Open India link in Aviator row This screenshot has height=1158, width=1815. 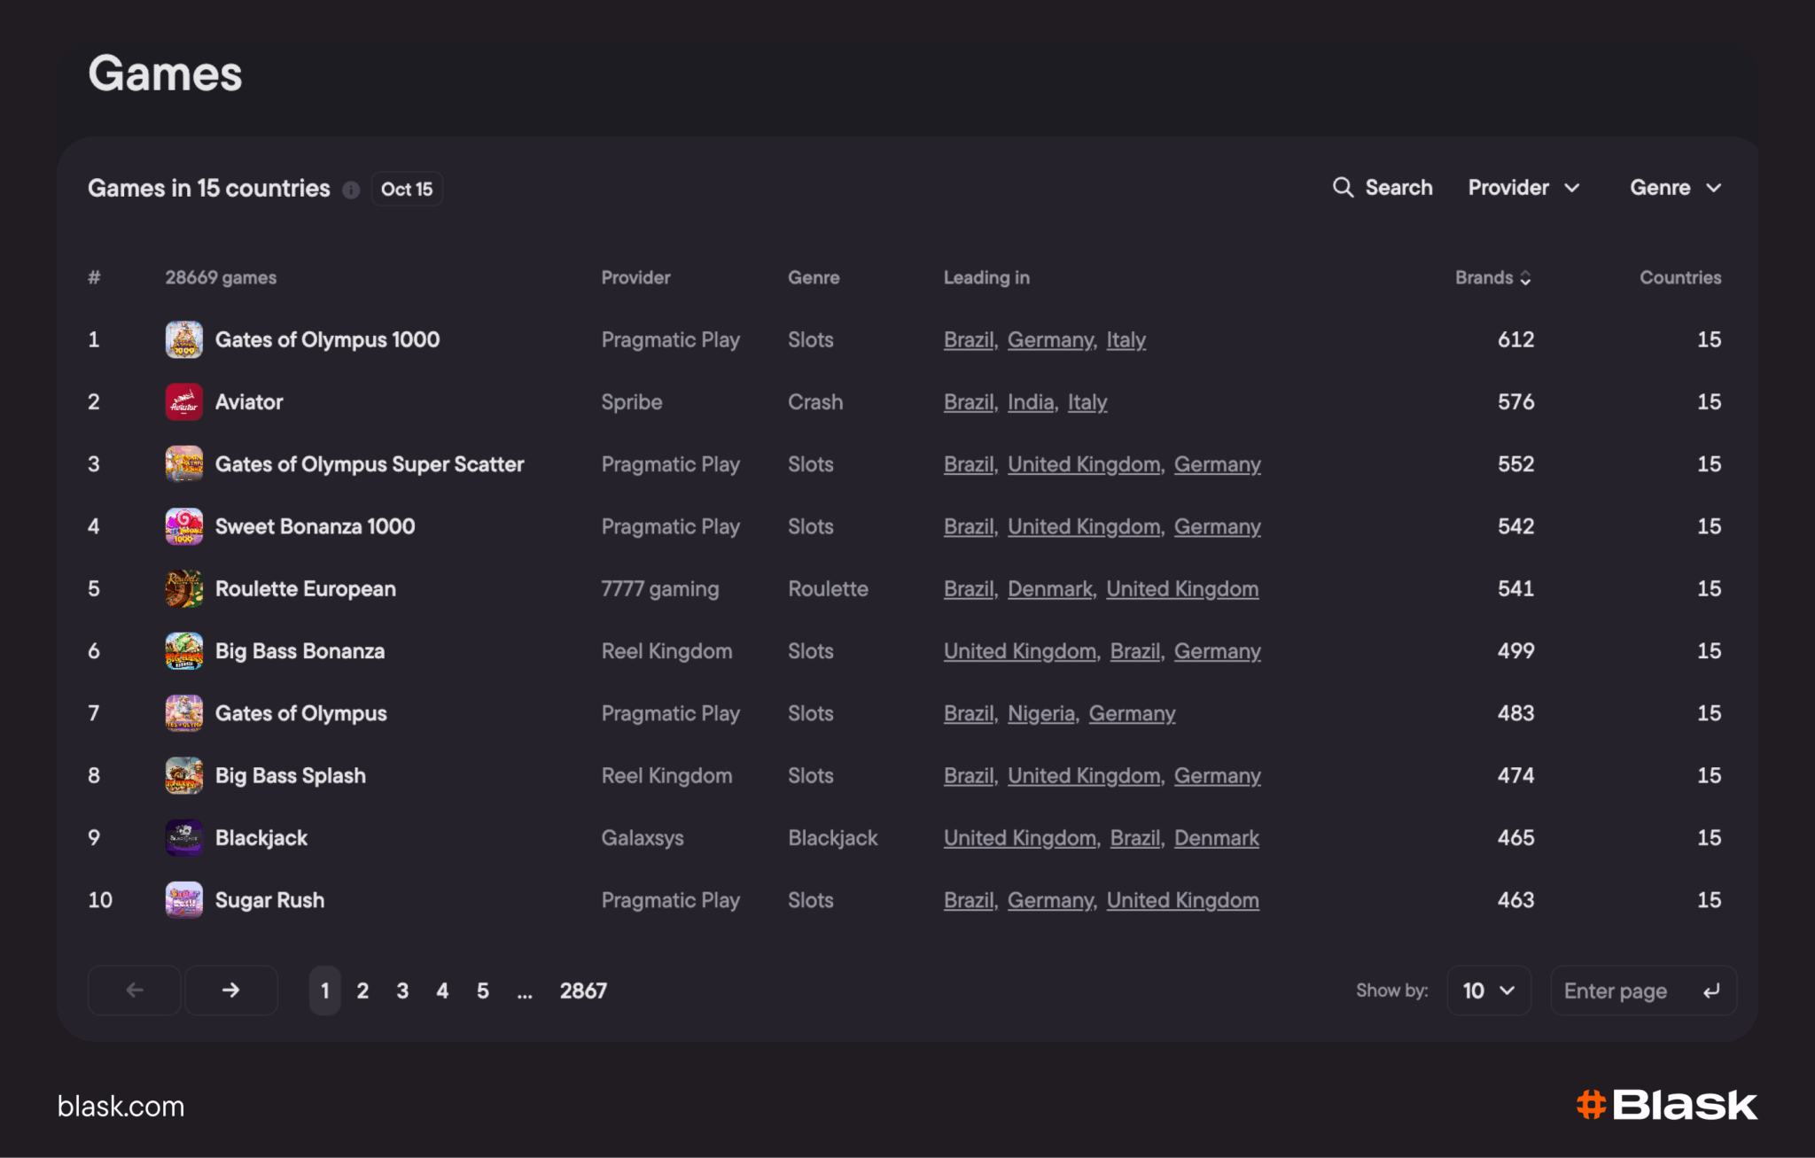(x=1031, y=402)
